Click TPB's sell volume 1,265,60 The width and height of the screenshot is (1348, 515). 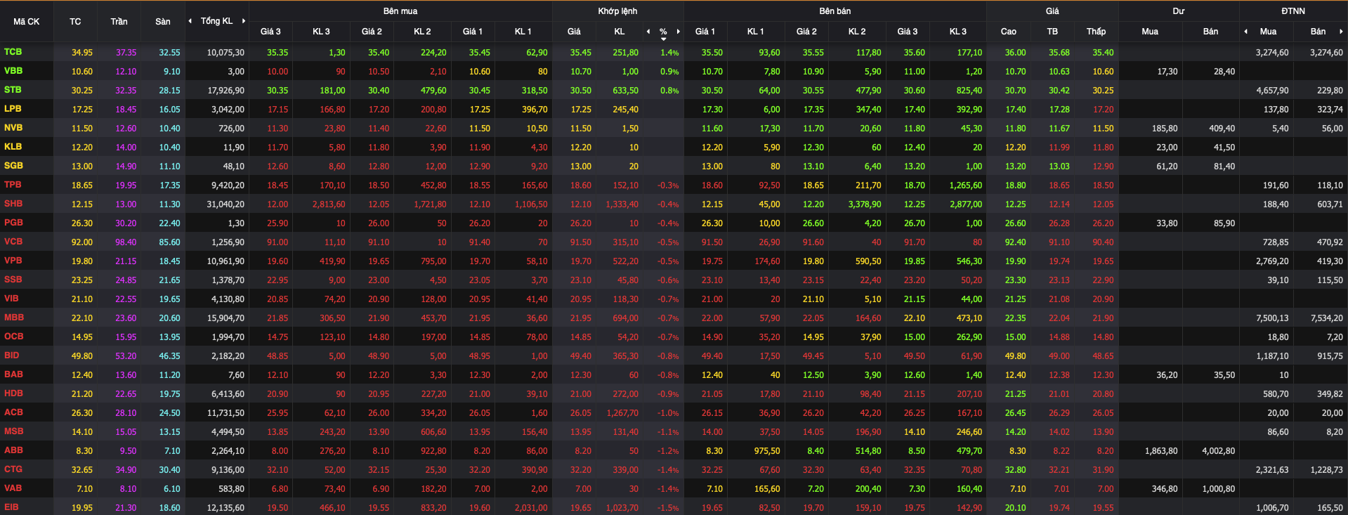[x=966, y=185]
